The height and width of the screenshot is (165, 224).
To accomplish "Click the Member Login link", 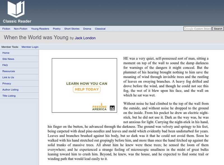I will (30, 47).
